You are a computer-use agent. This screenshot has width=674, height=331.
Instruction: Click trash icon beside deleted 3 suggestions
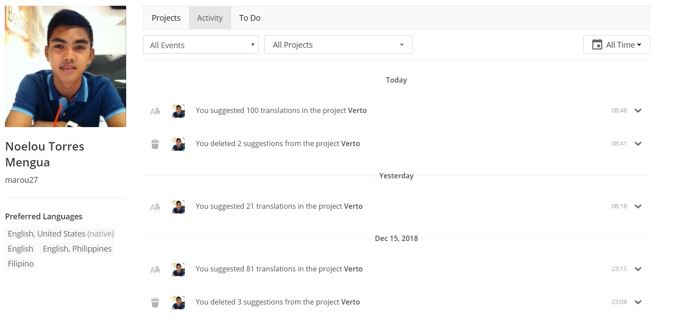155,302
